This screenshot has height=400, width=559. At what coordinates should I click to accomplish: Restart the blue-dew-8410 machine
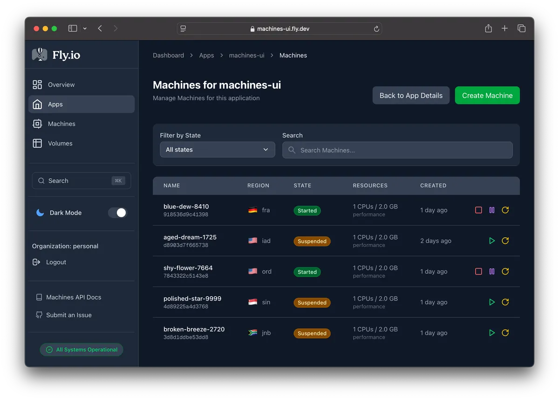pyautogui.click(x=505, y=210)
